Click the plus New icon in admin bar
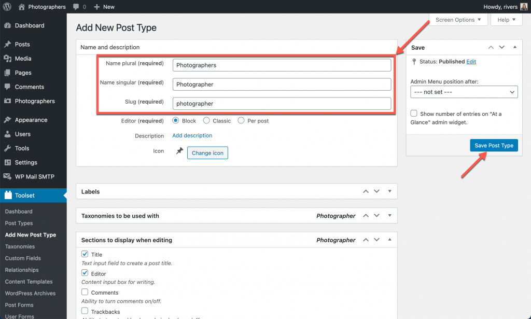Viewport: 531px width, 319px height. point(97,7)
